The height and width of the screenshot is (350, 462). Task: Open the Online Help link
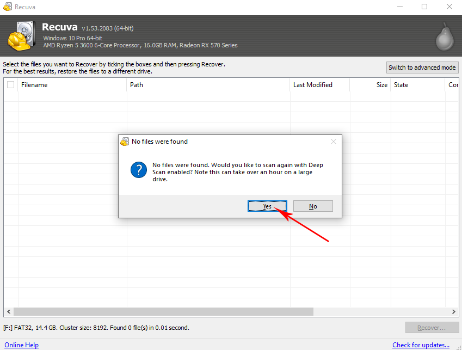pyautogui.click(x=22, y=345)
